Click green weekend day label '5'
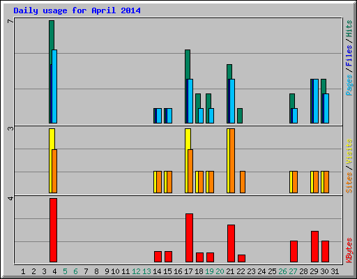This screenshot has height=279, width=357. [65, 271]
